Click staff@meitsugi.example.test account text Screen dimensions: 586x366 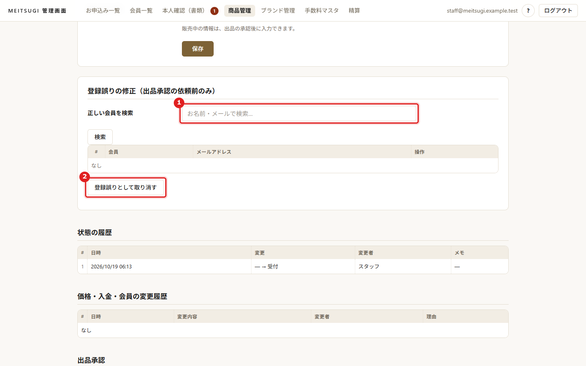coord(482,11)
